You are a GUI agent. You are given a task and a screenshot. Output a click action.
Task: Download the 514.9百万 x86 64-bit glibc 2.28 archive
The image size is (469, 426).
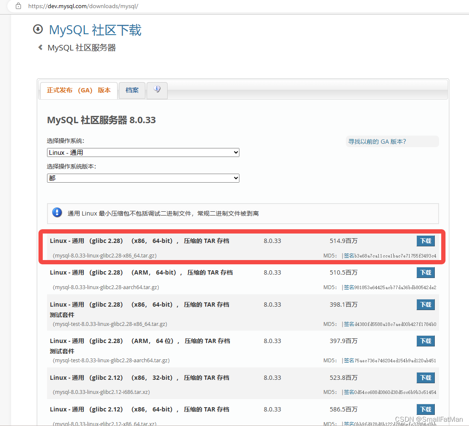click(425, 241)
